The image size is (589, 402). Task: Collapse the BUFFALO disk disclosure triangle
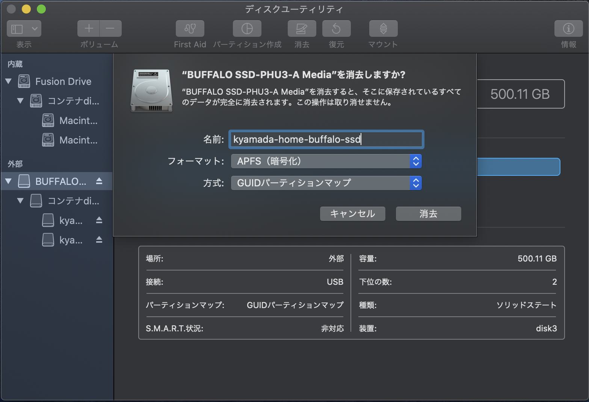[8, 181]
